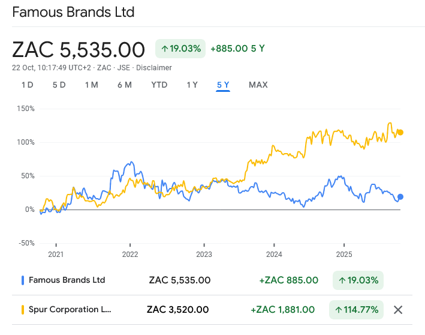Click blue color bar beside Famous Brands Ltd

(x=23, y=280)
